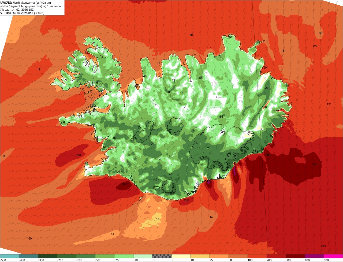This screenshot has width=343, height=262.
Task: Click the legend swatch between -400 and -300
Action: pos(29,256)
